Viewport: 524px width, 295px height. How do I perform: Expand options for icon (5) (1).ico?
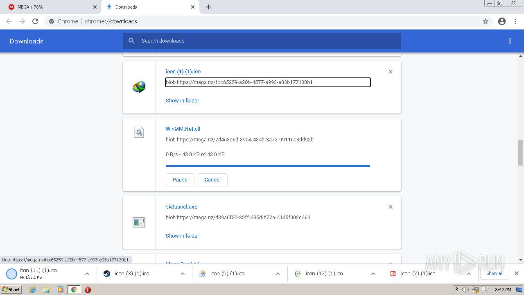[278, 274]
